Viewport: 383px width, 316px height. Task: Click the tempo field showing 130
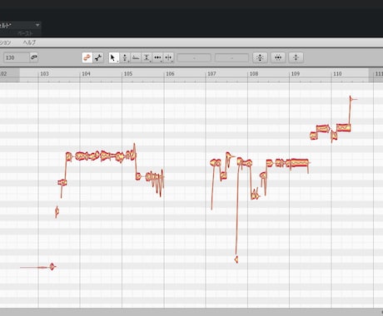[16, 57]
